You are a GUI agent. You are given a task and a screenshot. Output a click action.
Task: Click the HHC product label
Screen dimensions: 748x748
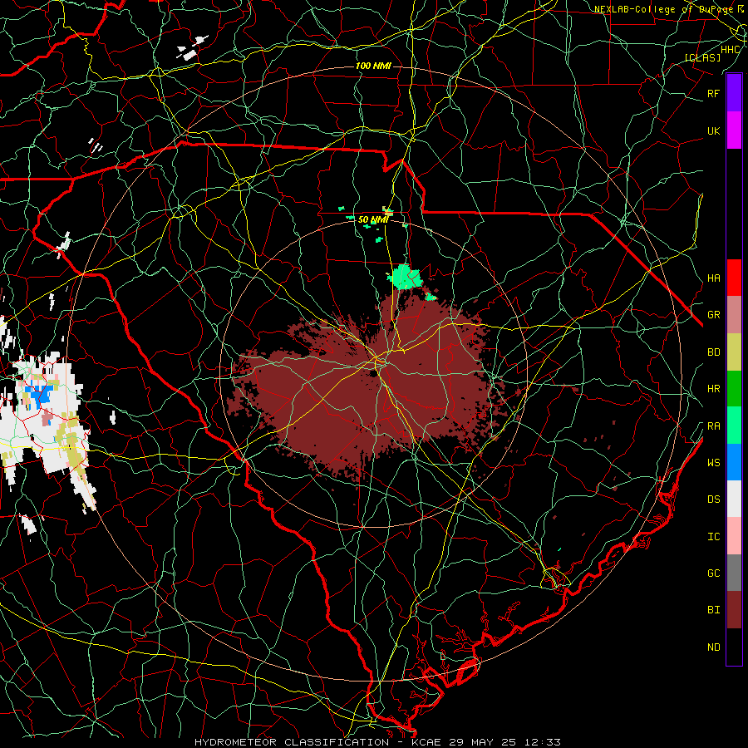click(x=730, y=50)
